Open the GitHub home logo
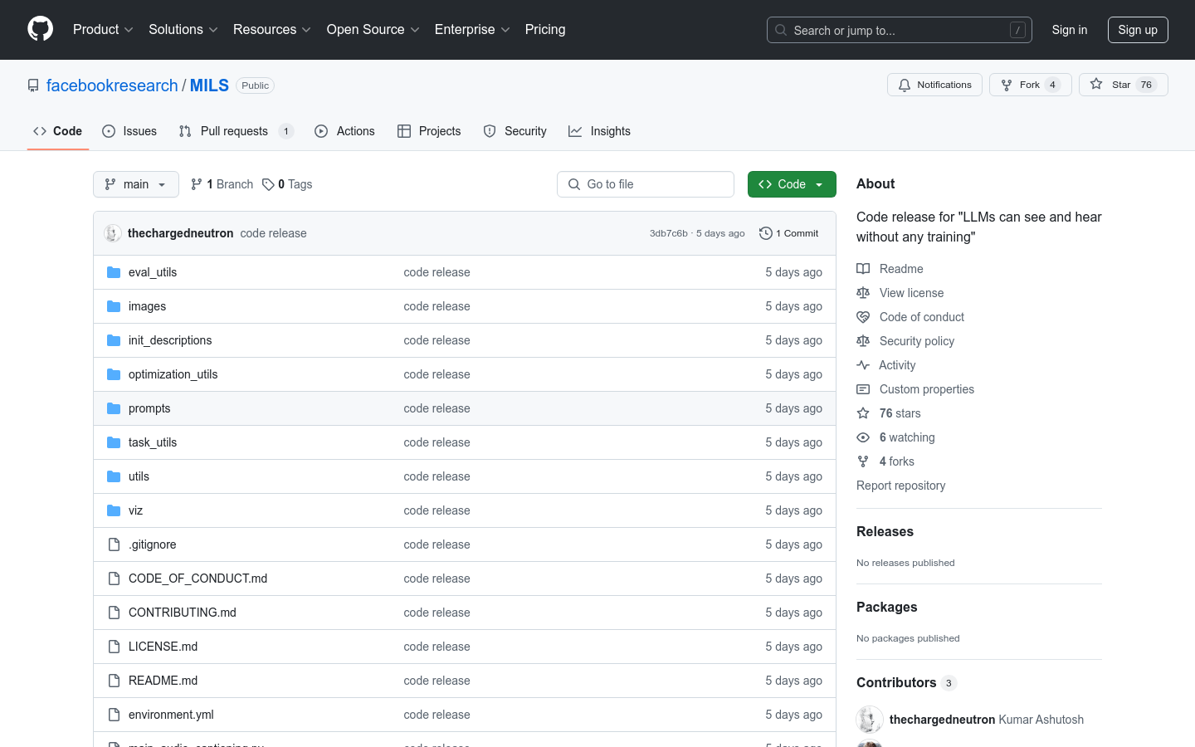This screenshot has height=747, width=1195. click(40, 29)
